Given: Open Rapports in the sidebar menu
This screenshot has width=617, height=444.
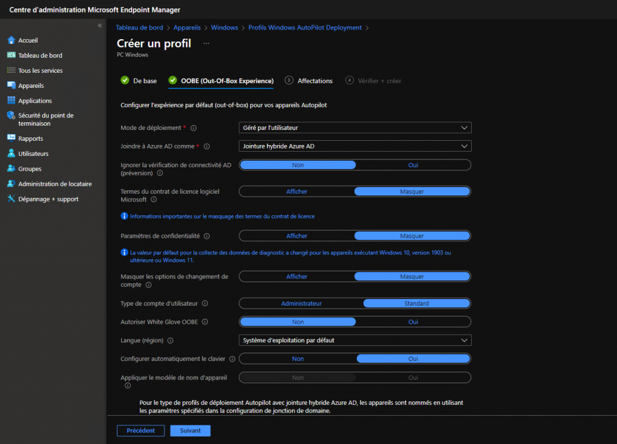Looking at the screenshot, I should point(30,138).
